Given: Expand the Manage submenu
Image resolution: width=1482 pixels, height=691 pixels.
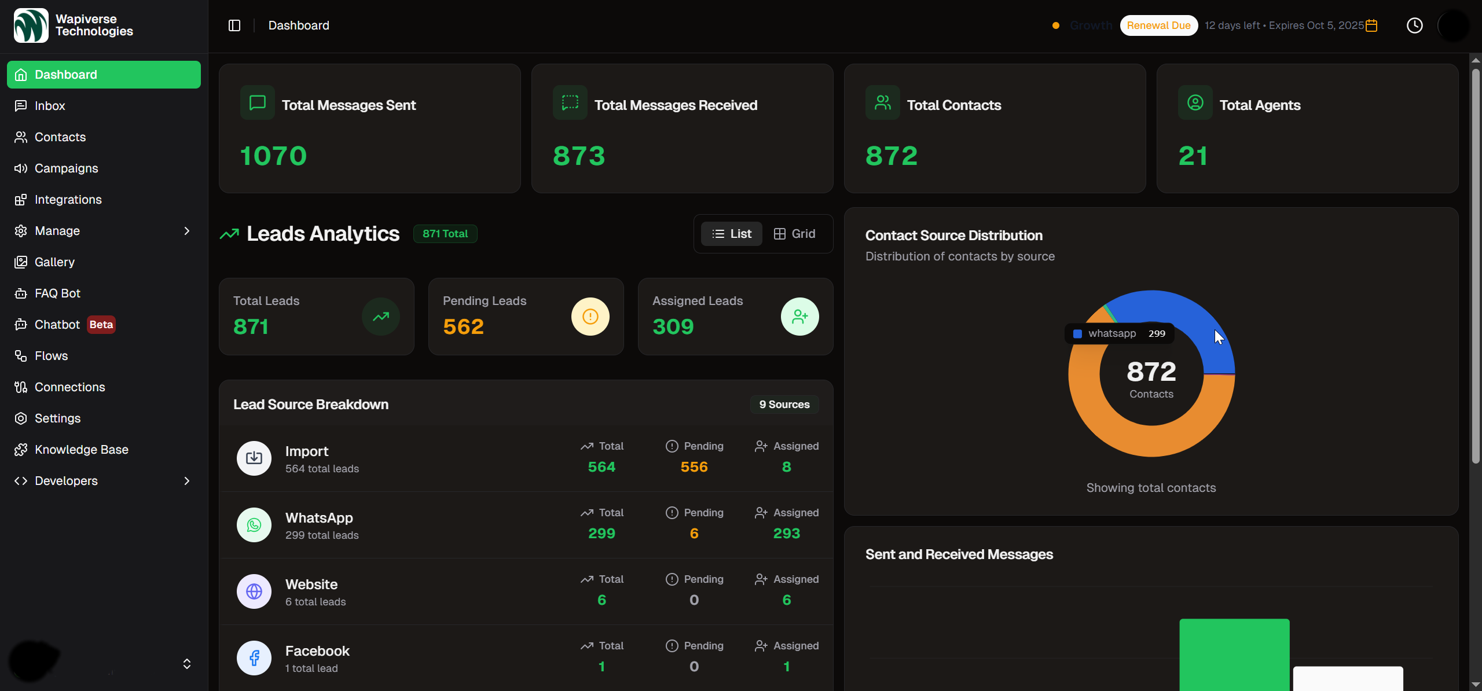Looking at the screenshot, I should [x=186, y=231].
